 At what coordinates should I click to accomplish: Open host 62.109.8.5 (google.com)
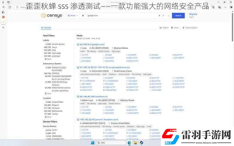tap(92, 44)
